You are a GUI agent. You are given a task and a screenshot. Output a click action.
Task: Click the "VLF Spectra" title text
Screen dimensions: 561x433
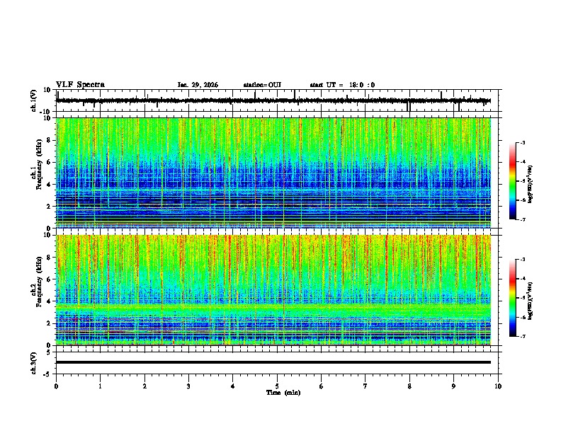pyautogui.click(x=80, y=84)
